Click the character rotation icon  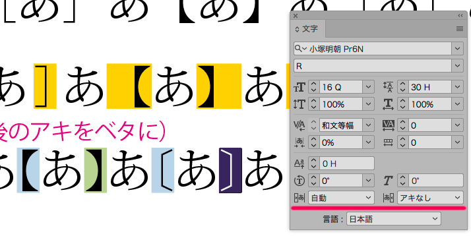299,181
